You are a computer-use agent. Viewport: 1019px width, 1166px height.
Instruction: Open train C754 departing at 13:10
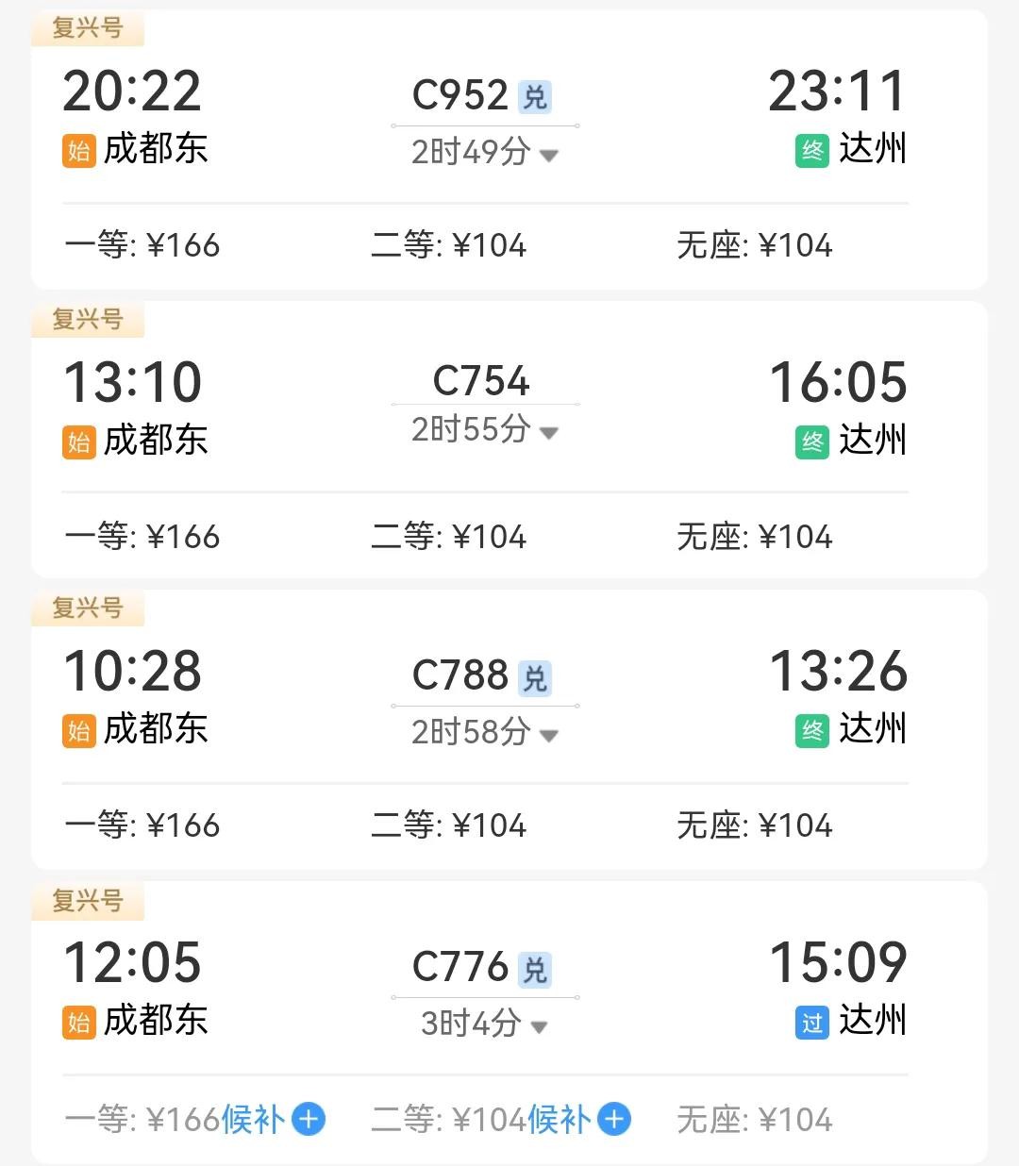tap(481, 381)
